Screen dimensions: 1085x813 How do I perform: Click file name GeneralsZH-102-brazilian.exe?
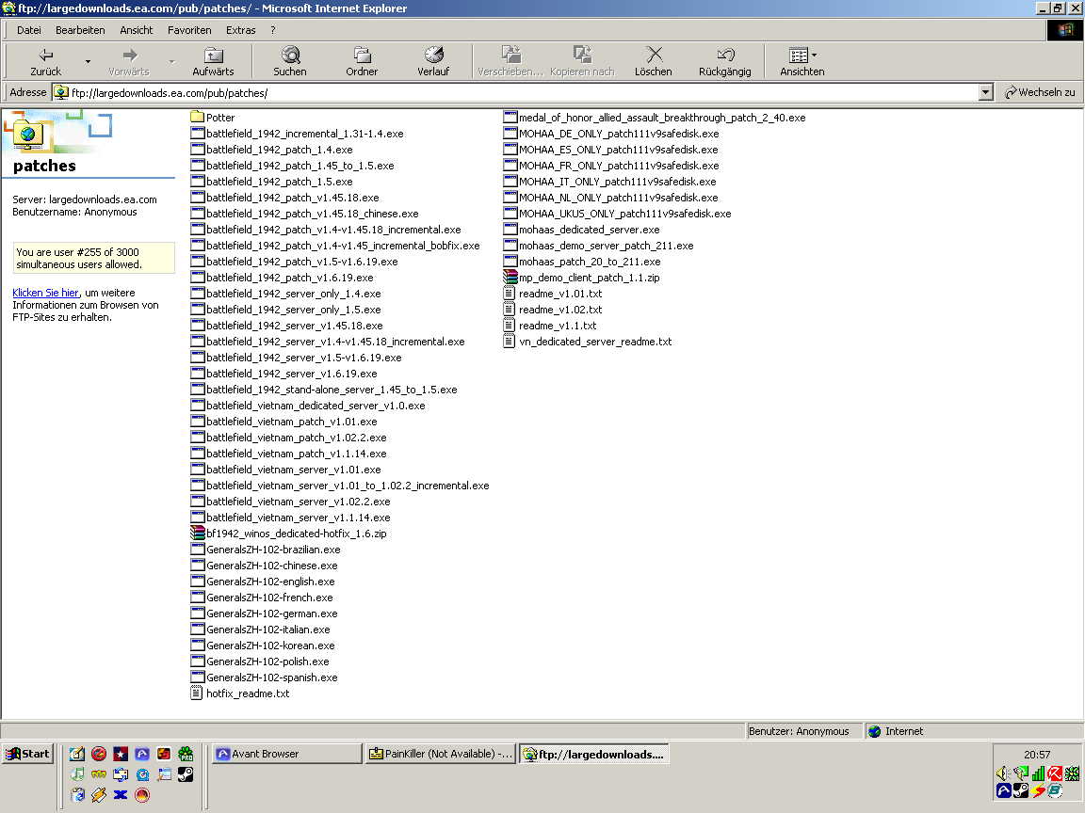pos(273,550)
